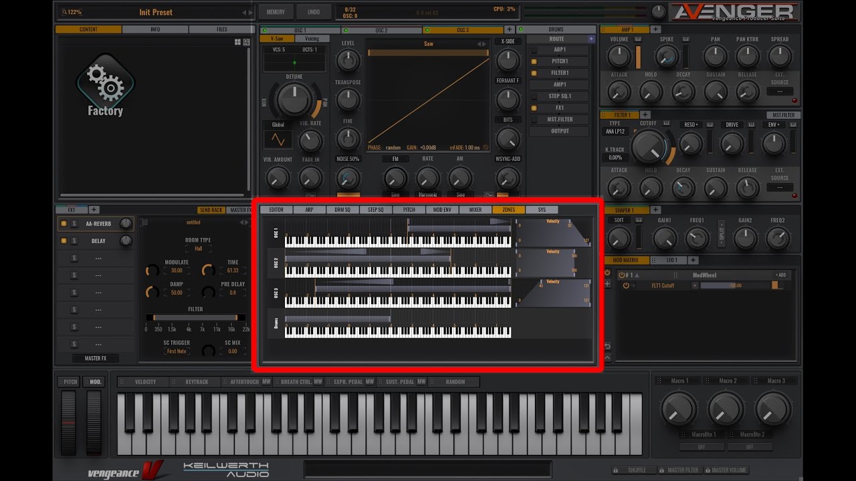The width and height of the screenshot is (856, 481).
Task: Click the reverb MODULATE value field 30.00
Action: tap(177, 271)
